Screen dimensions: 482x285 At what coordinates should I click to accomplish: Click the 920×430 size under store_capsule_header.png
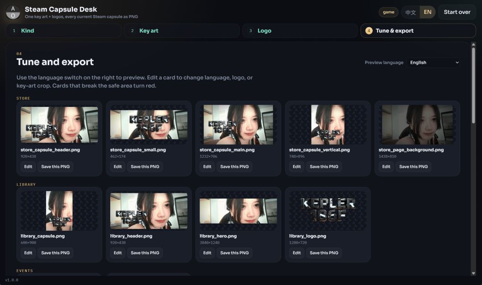[x=28, y=156]
